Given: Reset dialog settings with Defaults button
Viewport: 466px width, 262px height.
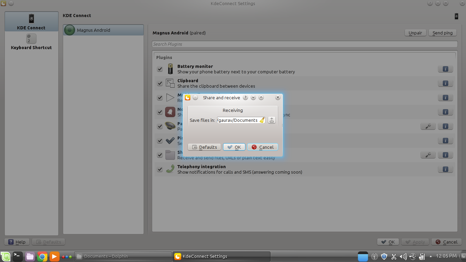Looking at the screenshot, I should tap(204, 147).
